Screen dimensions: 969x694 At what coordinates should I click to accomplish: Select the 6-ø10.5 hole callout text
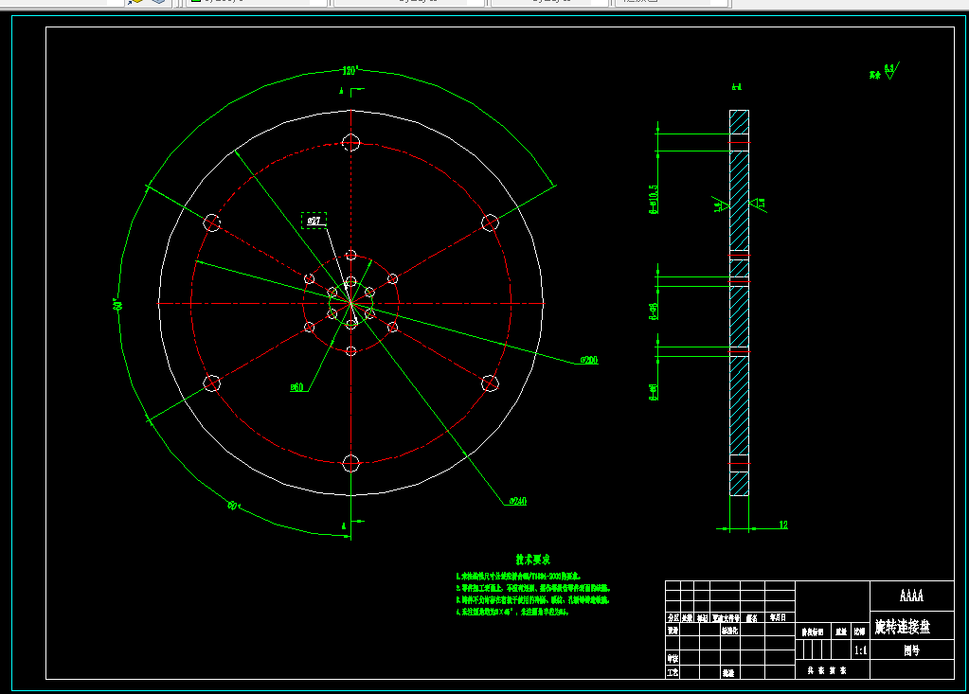click(x=654, y=199)
